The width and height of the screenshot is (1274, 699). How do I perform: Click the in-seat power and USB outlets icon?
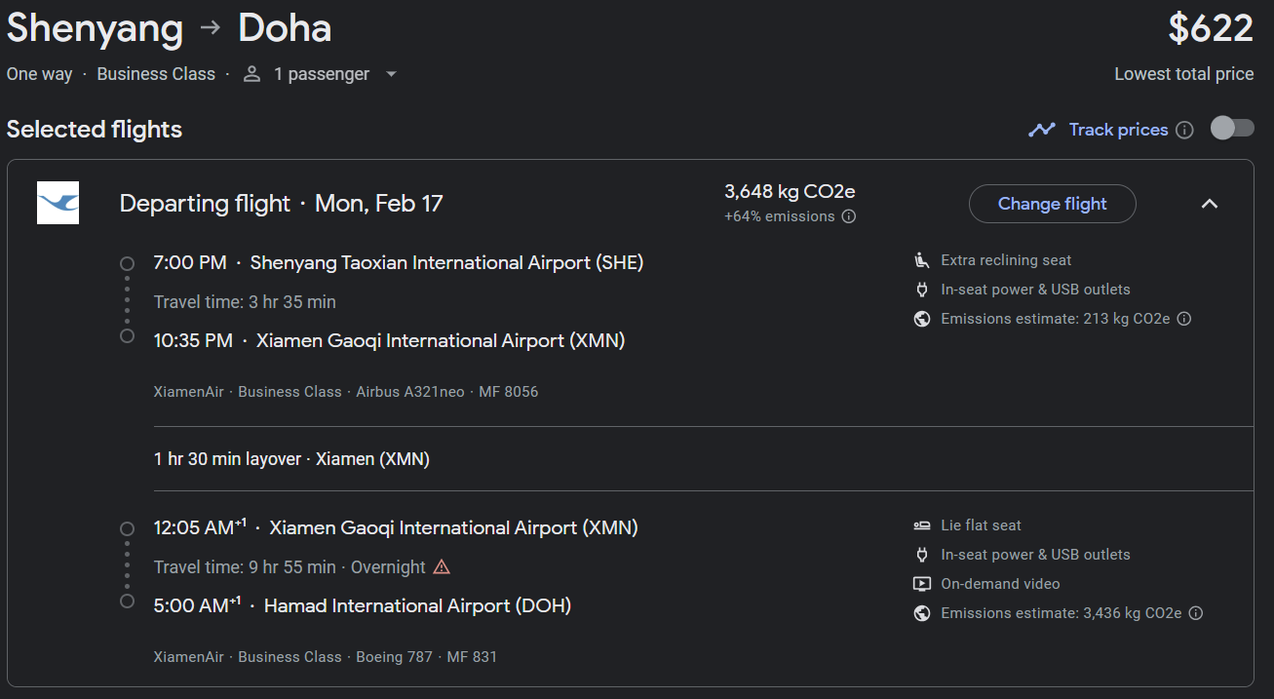pos(921,290)
